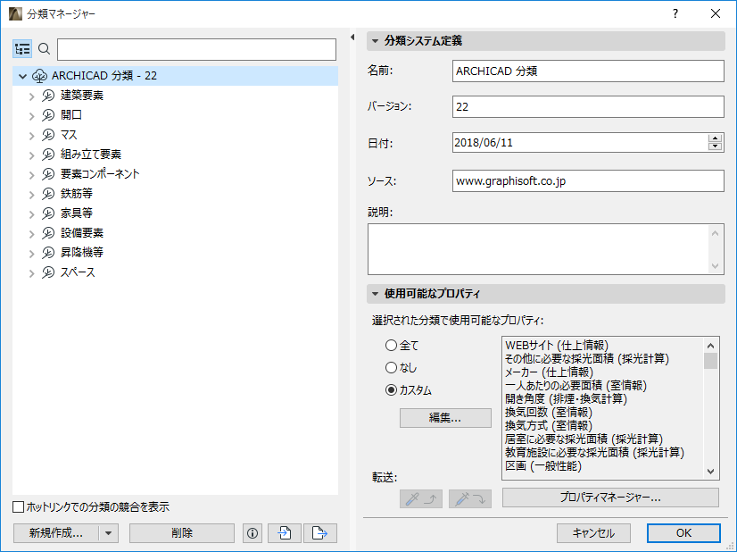Enable the ホットリンクでの分類の競合を表示 checkbox

click(x=16, y=506)
